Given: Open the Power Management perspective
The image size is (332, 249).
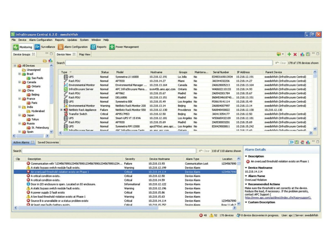Looking at the screenshot, I should coord(124,47).
